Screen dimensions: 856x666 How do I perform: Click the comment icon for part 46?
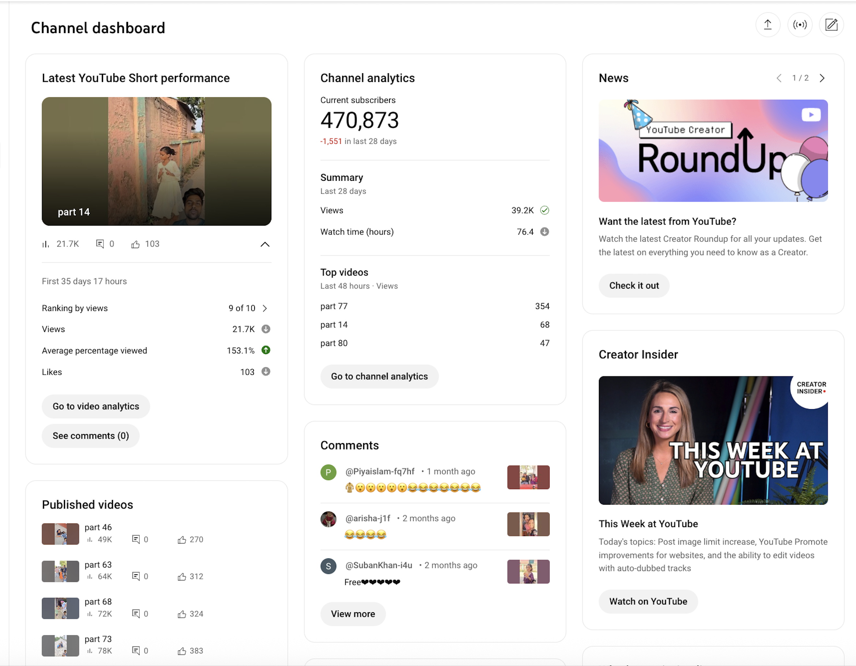point(136,539)
